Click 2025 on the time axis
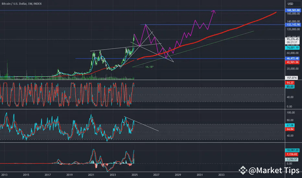Screen dimensions: 302x178 tap(134, 175)
